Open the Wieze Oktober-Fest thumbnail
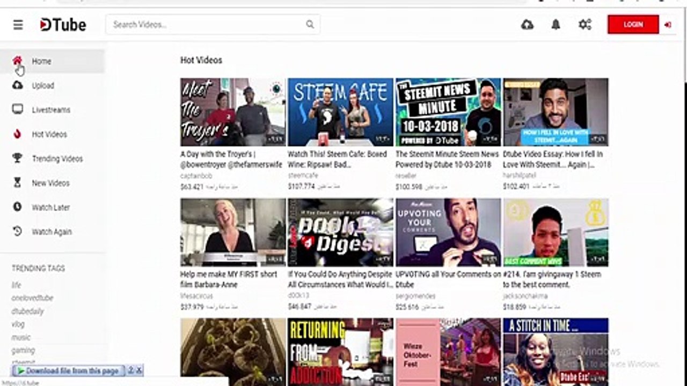This screenshot has width=687, height=386. coord(448,352)
